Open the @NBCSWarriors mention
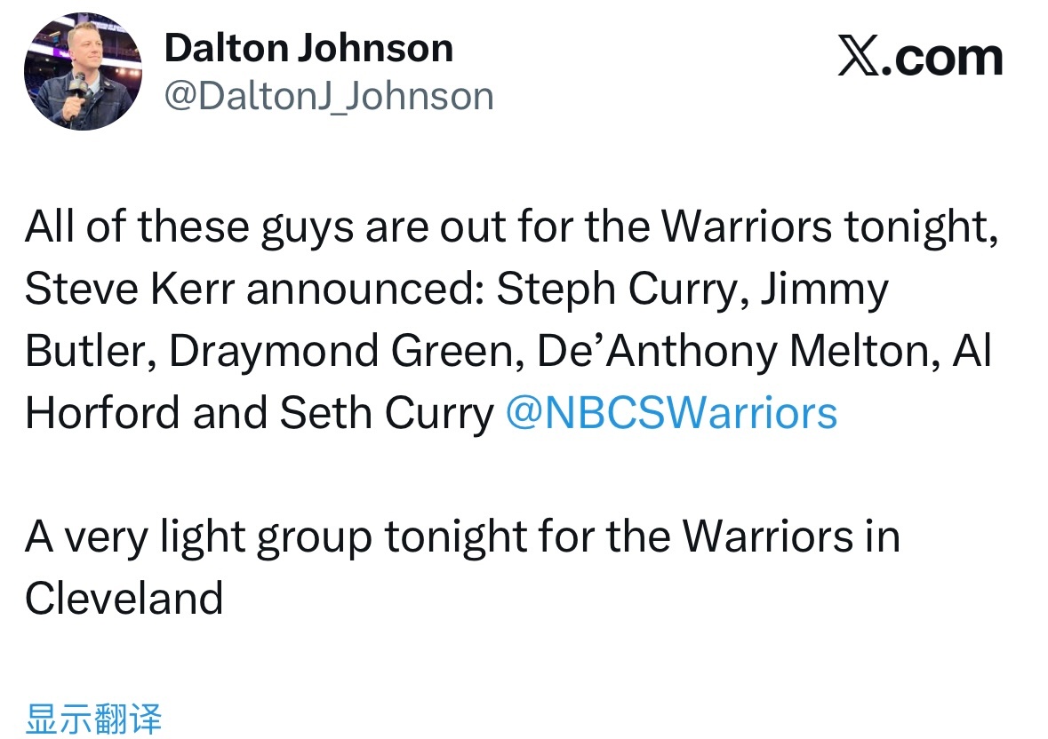Viewport: 1048px width, 739px height. point(671,413)
